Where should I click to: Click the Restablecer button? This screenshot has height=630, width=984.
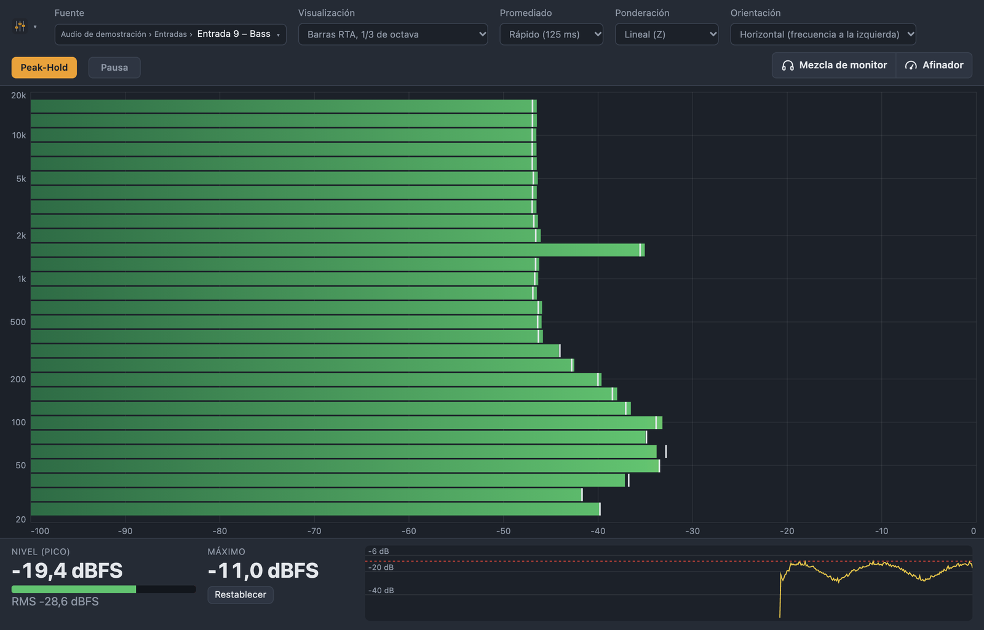(240, 594)
